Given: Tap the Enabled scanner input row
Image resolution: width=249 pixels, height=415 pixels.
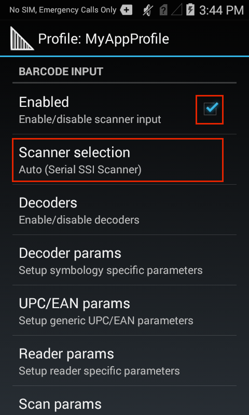Looking at the screenshot, I should (x=125, y=109).
